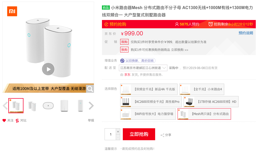The image size is (261, 155).
Task: Click the 分享 share icon
Action: point(162,135)
